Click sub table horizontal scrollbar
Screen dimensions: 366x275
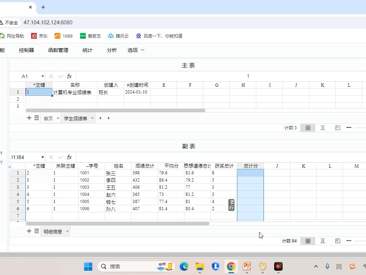[x=117, y=223]
